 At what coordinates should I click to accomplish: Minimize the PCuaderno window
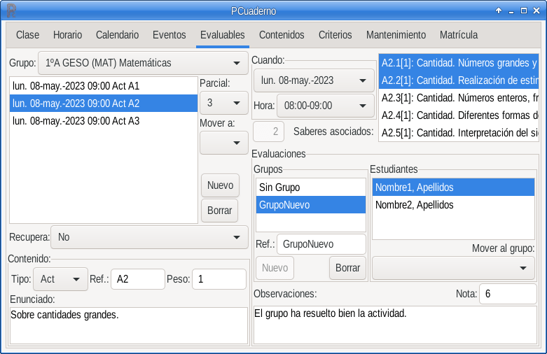click(511, 11)
